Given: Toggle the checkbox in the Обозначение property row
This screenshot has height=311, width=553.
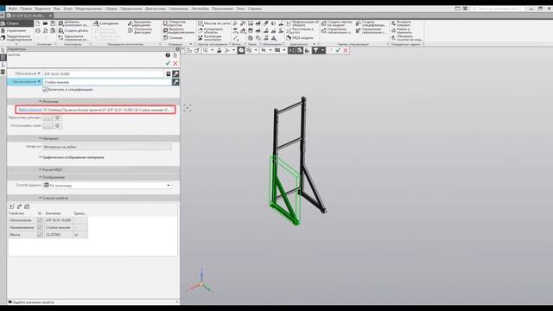Looking at the screenshot, I should 40,220.
